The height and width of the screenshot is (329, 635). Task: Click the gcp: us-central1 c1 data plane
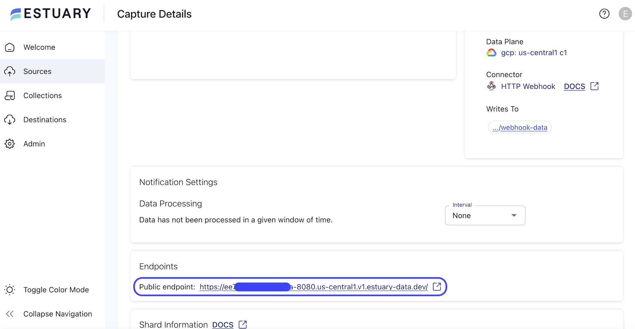534,53
